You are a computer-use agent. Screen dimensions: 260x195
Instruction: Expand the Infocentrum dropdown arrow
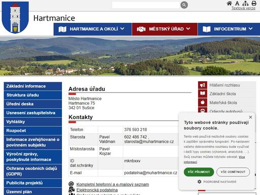tap(251, 29)
